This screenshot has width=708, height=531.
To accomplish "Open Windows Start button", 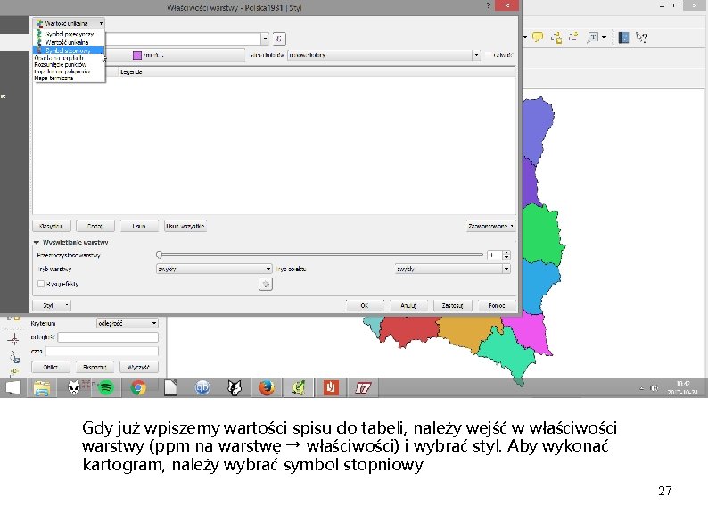I will point(12,387).
